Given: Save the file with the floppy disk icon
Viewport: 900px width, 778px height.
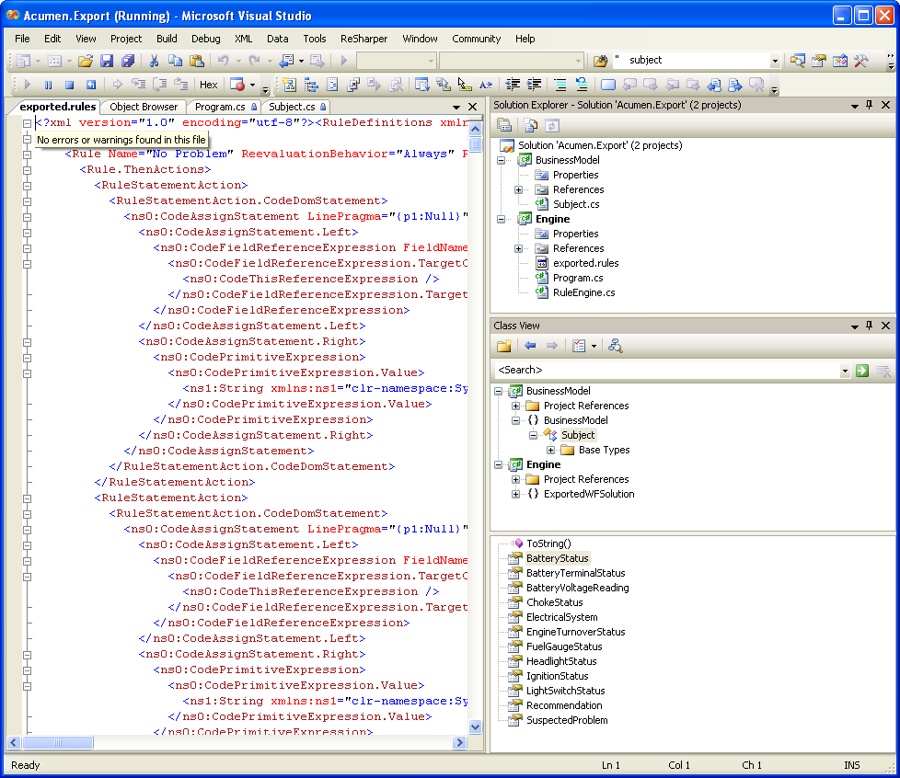Looking at the screenshot, I should point(107,61).
